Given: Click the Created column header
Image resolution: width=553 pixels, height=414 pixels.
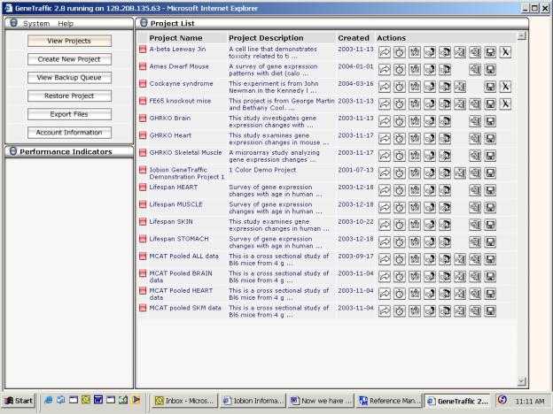Looking at the screenshot, I should [354, 38].
